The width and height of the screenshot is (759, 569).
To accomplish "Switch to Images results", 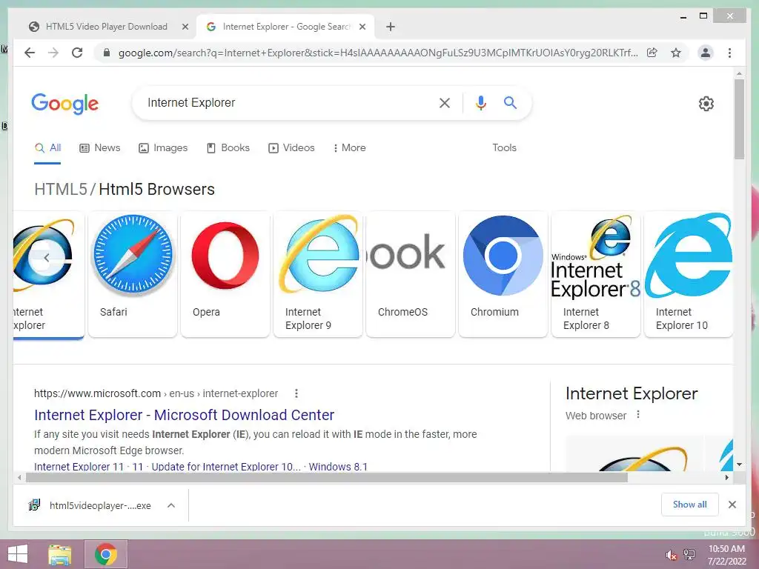I will click(163, 148).
